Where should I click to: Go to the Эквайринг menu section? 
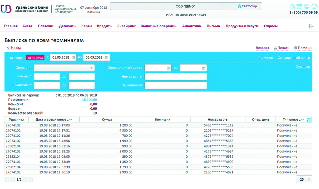[126, 26]
